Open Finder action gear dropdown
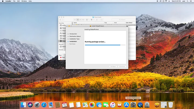Image resolution: width=194 pixels, height=109 pixels. coord(92,20)
